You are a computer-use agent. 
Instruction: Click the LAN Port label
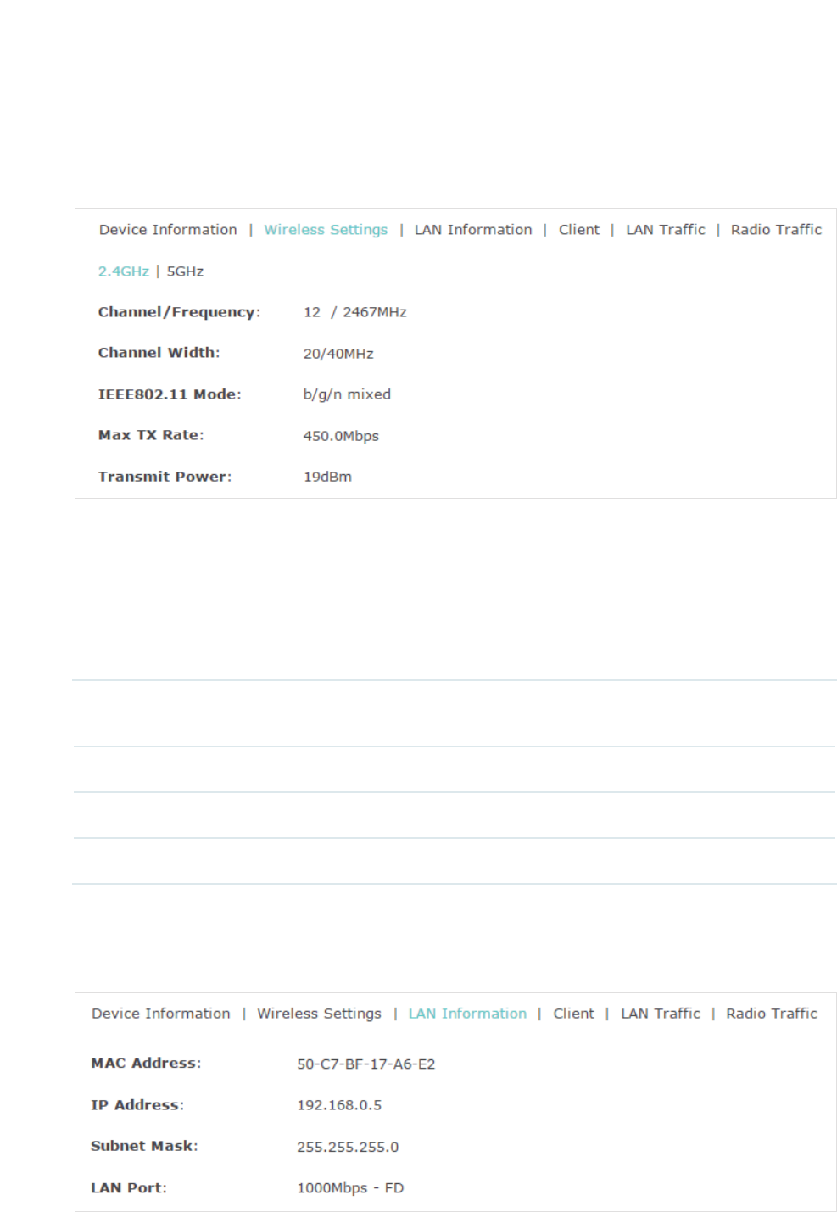129,1188
